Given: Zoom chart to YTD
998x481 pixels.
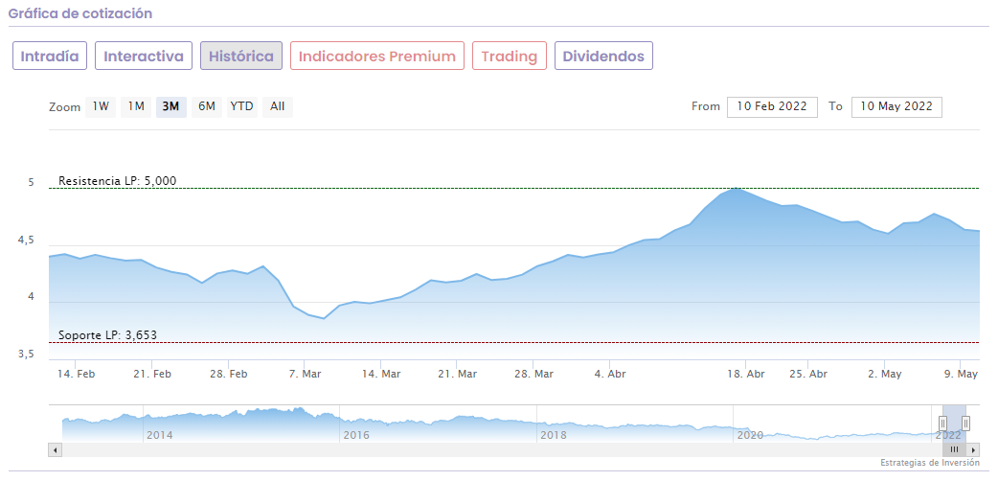Looking at the screenshot, I should (242, 106).
